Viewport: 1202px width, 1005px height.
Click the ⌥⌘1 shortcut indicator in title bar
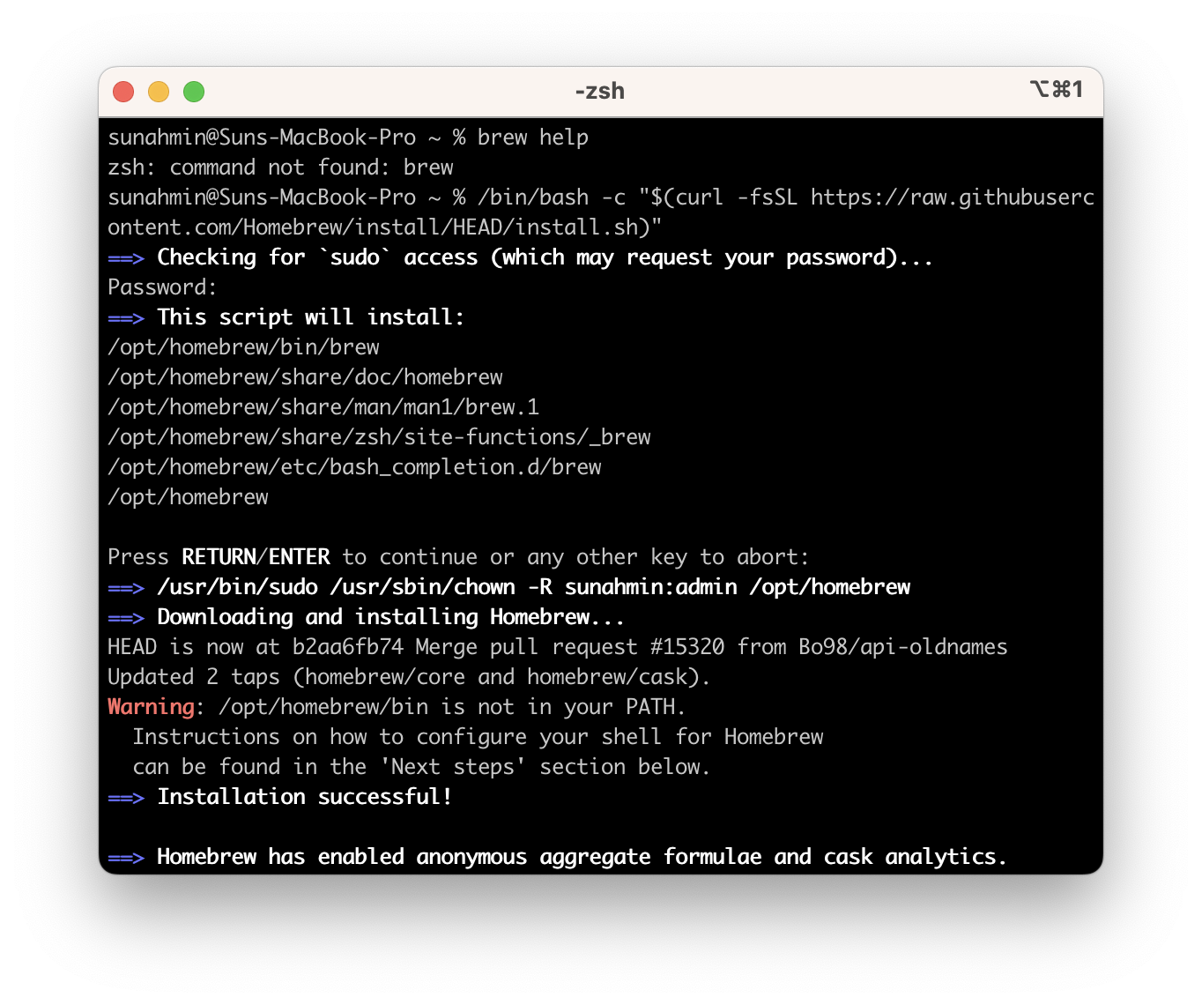point(1056,89)
